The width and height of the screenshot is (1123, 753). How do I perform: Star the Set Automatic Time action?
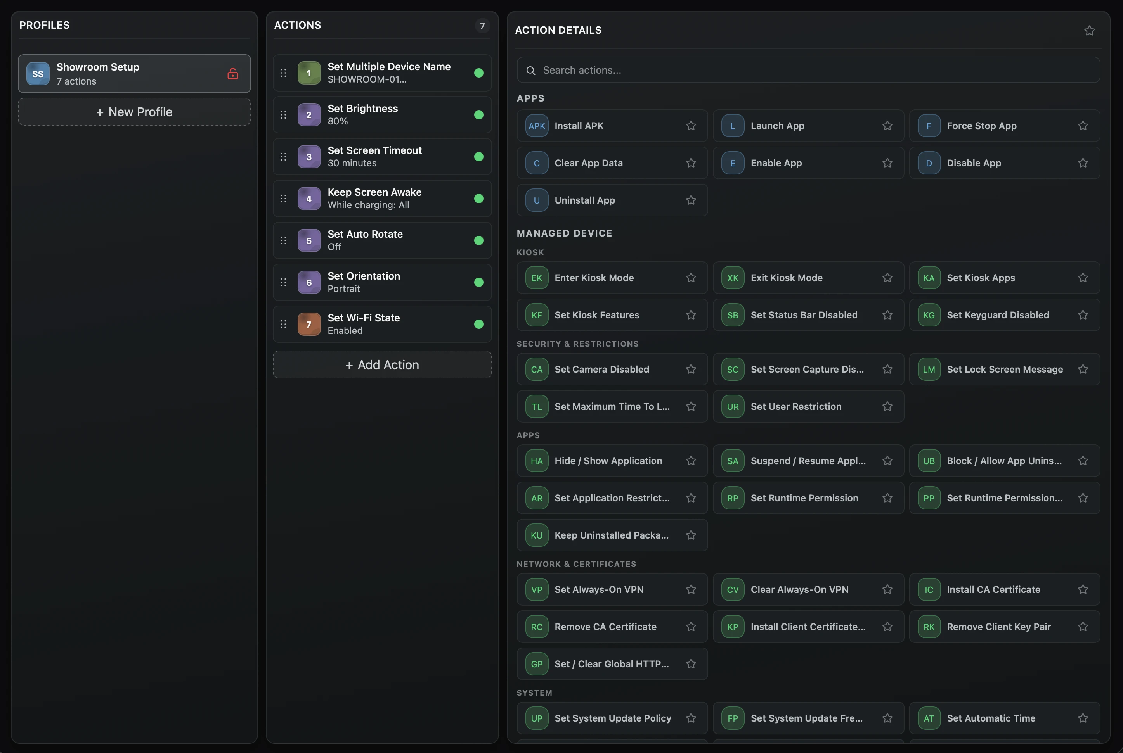click(x=1083, y=718)
